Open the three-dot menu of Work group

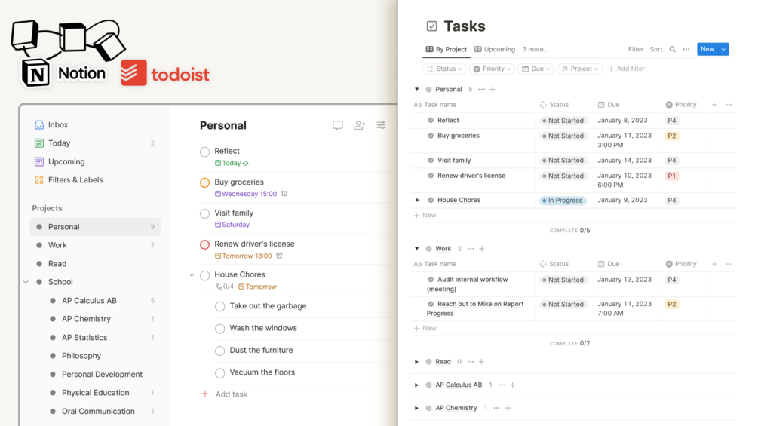(x=471, y=249)
